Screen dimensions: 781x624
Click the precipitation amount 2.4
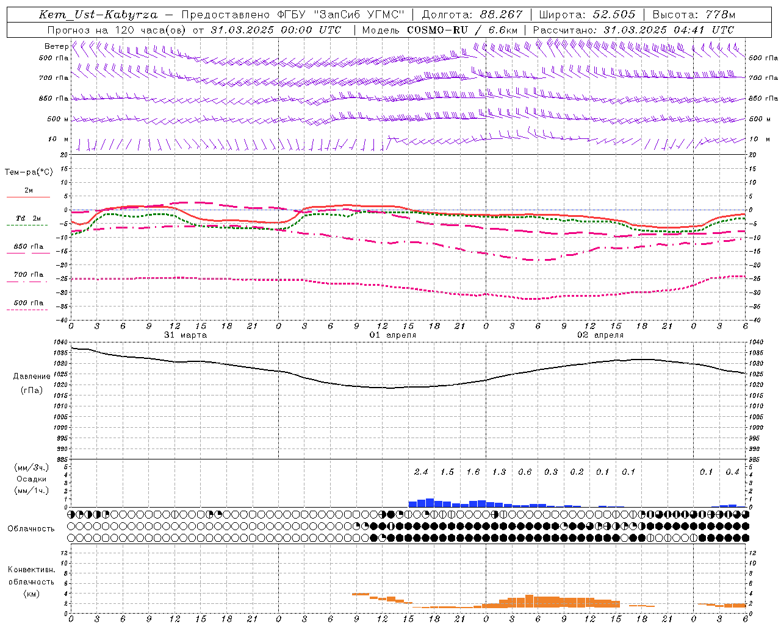pyautogui.click(x=421, y=472)
